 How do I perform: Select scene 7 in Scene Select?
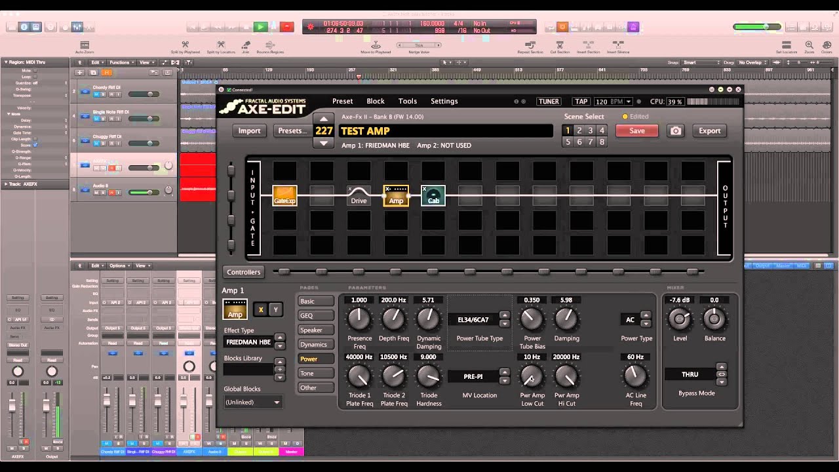[590, 142]
